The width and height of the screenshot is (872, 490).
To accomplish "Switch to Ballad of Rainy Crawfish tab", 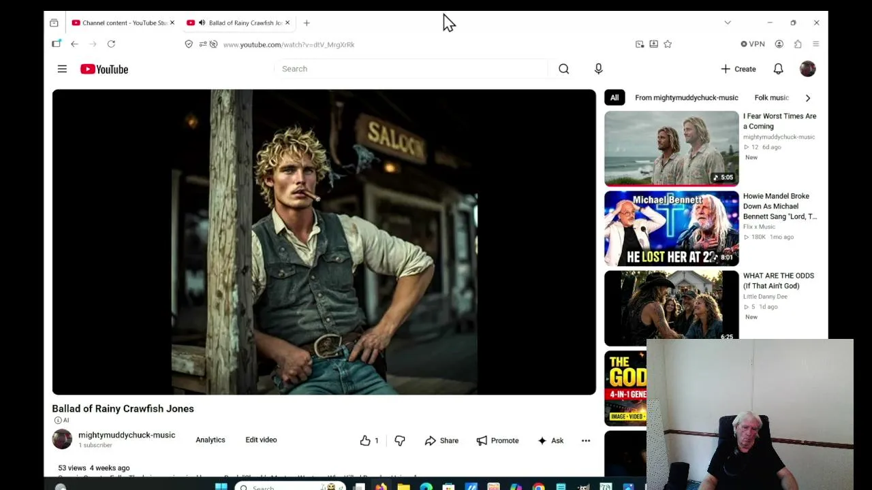I will tap(238, 23).
